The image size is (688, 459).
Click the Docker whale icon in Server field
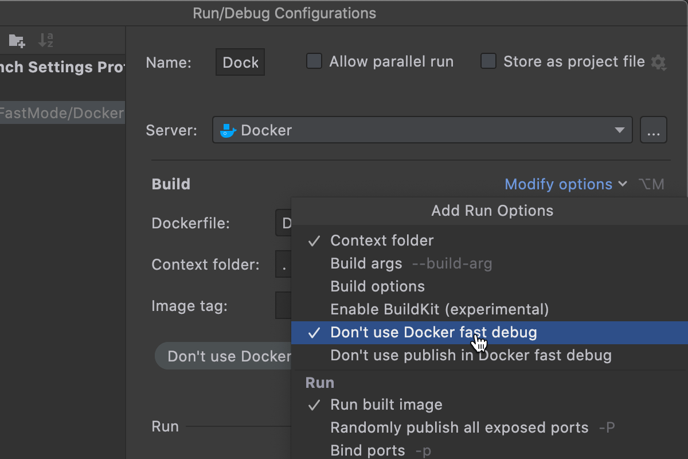click(x=228, y=130)
